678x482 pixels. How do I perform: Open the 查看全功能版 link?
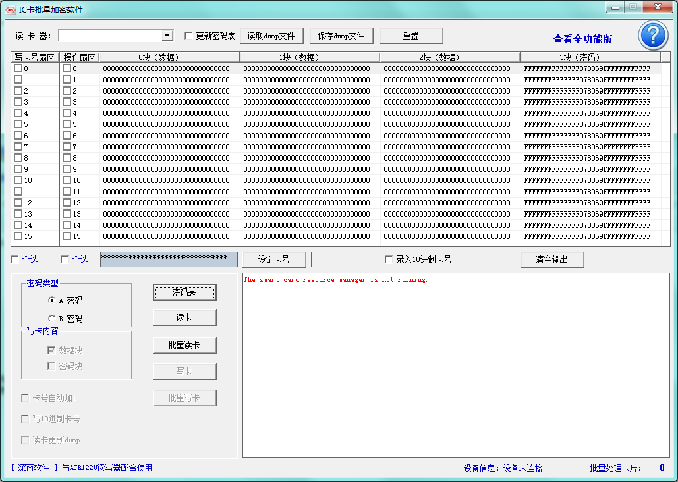point(582,39)
